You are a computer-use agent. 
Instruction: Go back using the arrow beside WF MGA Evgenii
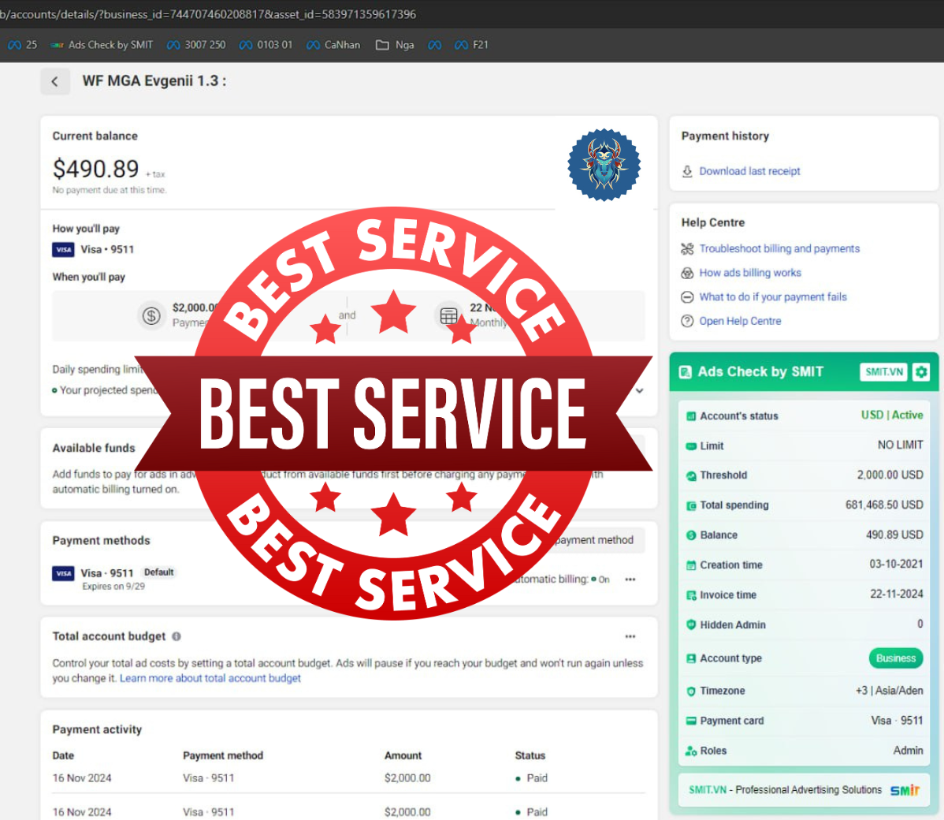(55, 81)
